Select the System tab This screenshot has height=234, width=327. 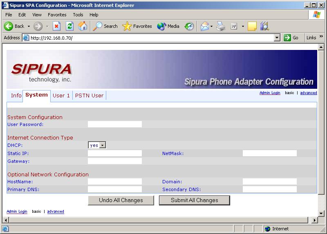pyautogui.click(x=36, y=95)
